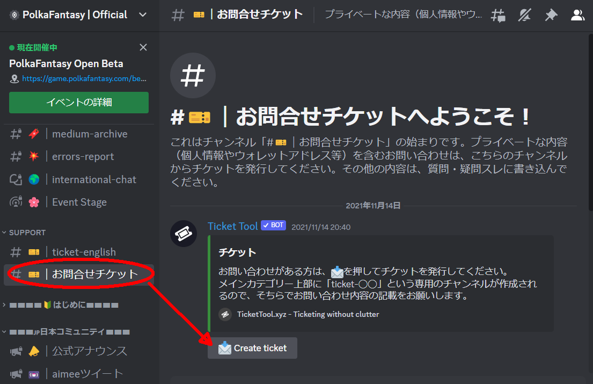Screen dimensions: 593x384
Task: Click the PolkaFantasy server logo icon
Action: click(x=14, y=15)
